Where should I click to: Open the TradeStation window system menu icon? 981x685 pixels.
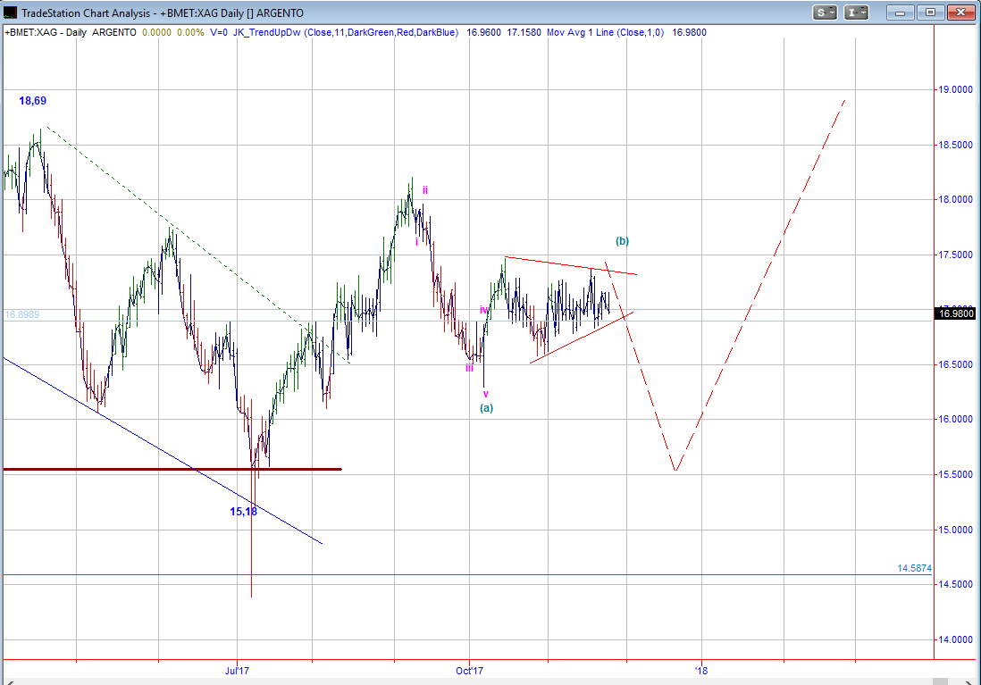pyautogui.click(x=10, y=13)
